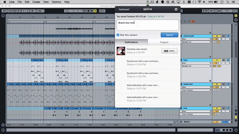Fold the music box track
The image size is (239, 134).
[181, 84]
